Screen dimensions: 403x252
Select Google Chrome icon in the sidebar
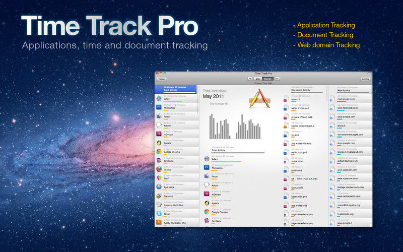[159, 152]
